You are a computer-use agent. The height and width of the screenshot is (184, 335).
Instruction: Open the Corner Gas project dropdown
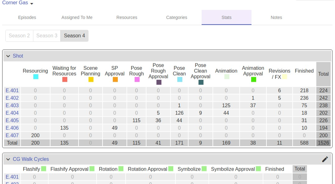18,3
